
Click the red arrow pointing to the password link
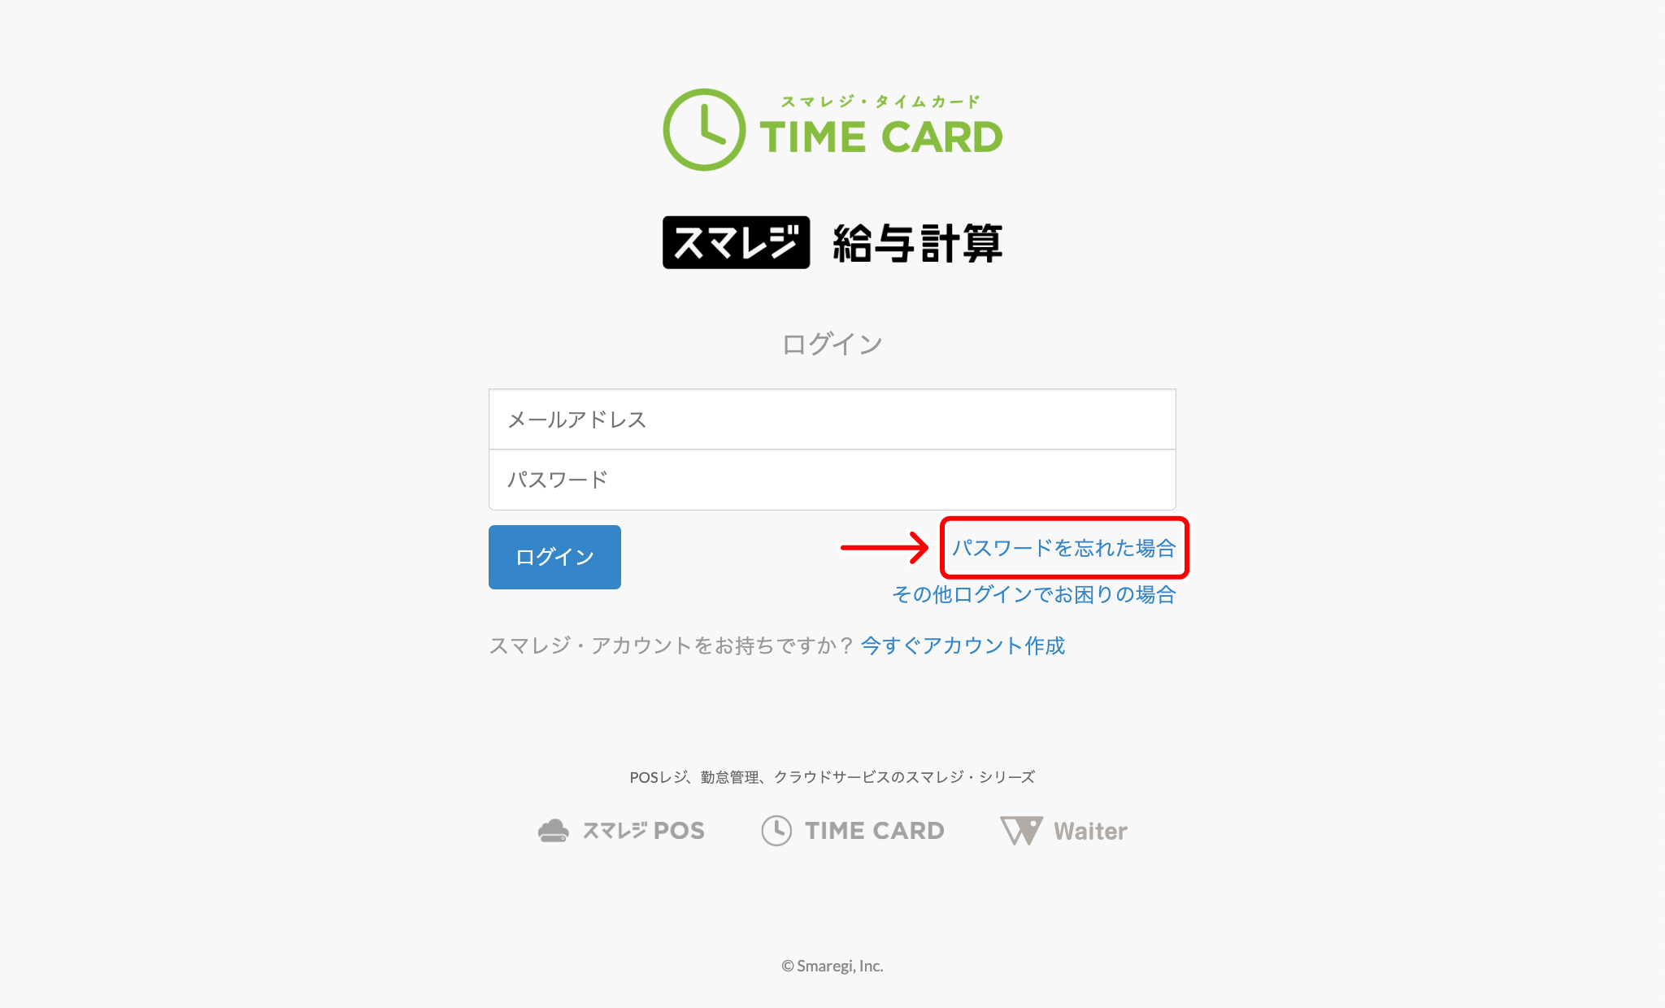[x=885, y=547]
